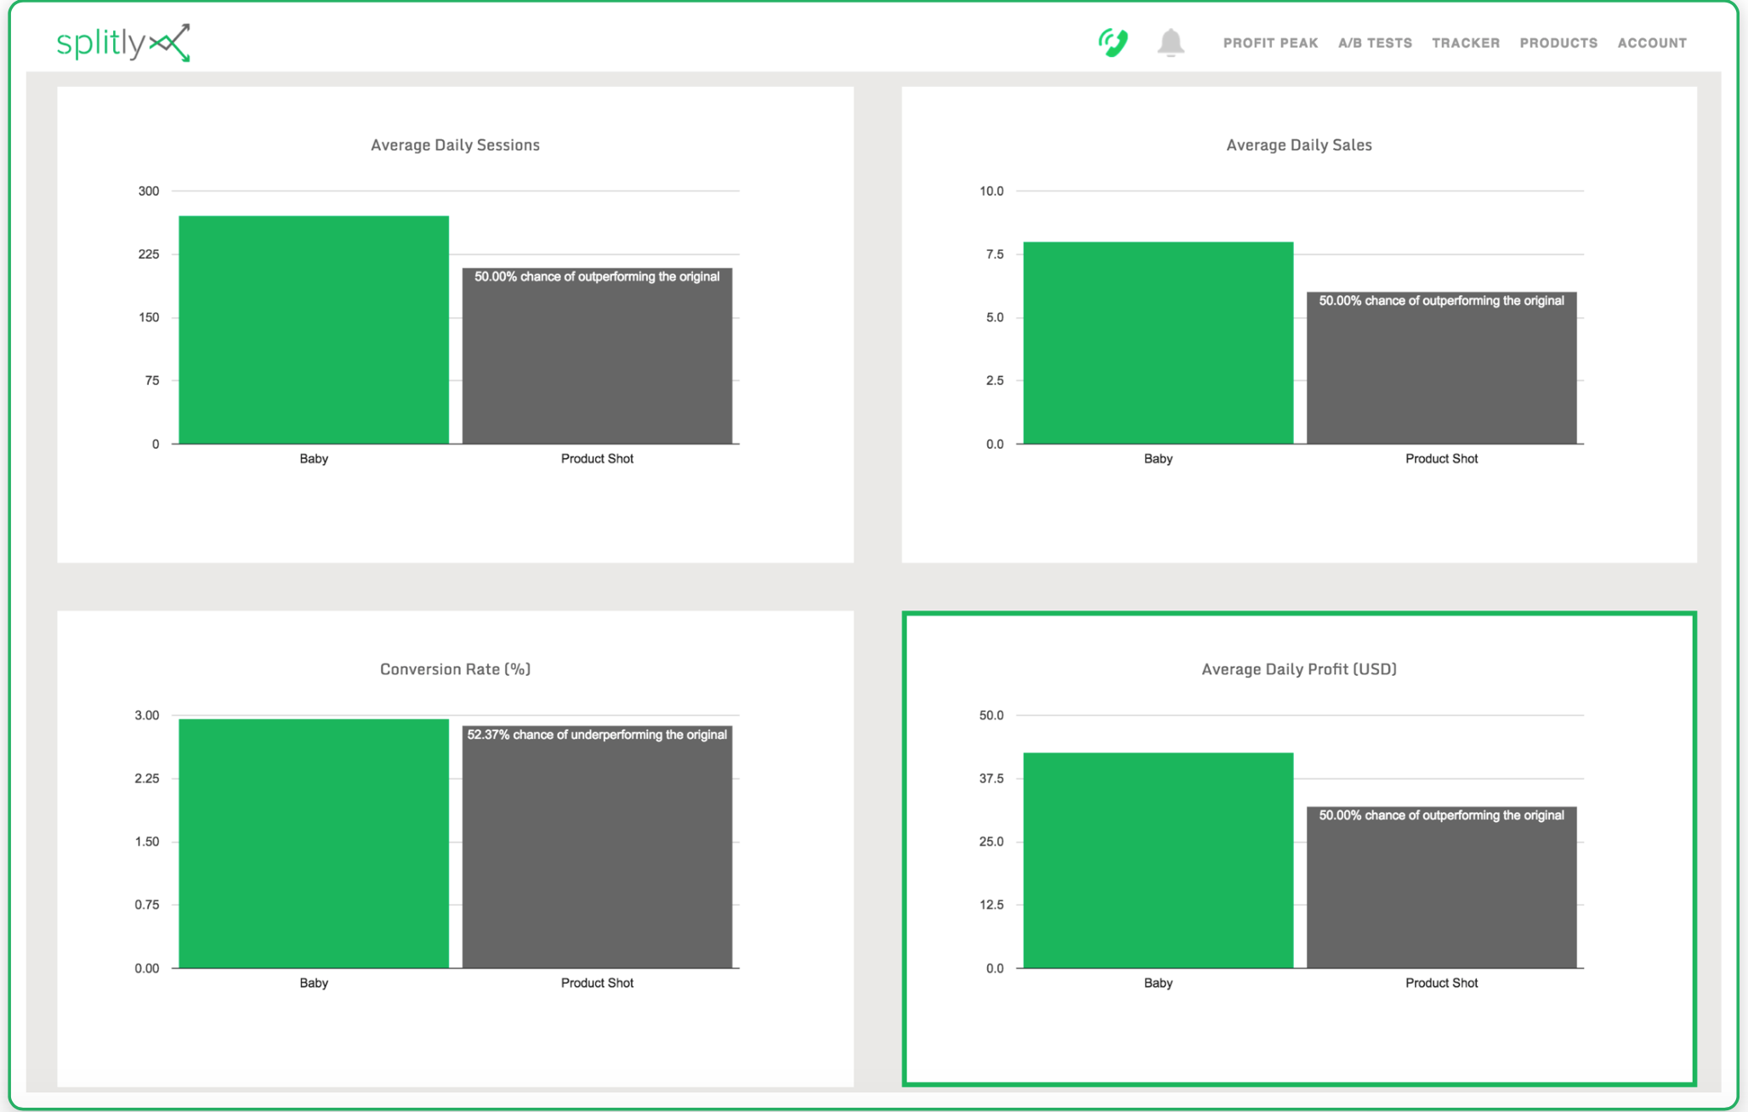Go to the A/B Tests page
The height and width of the screenshot is (1112, 1748).
coord(1375,43)
